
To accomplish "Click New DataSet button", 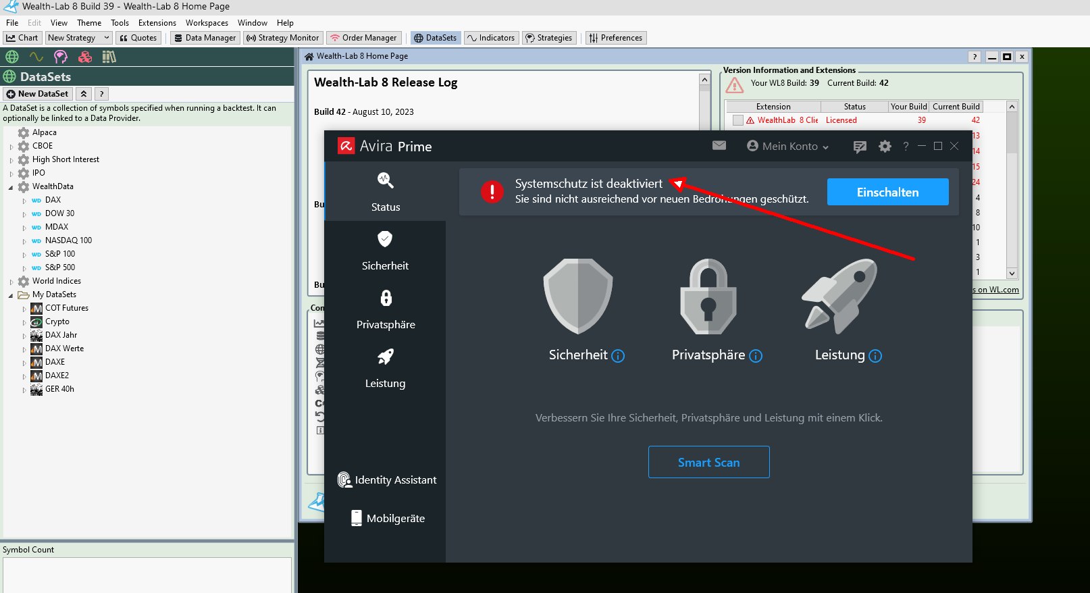I will tap(38, 94).
